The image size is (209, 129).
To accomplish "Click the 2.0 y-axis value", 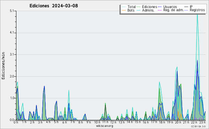I will point(12,76).
